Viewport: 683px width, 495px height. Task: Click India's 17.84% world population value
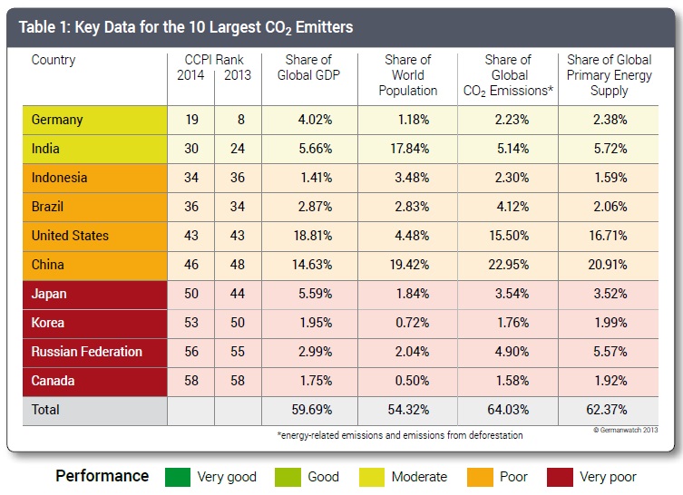[408, 149]
